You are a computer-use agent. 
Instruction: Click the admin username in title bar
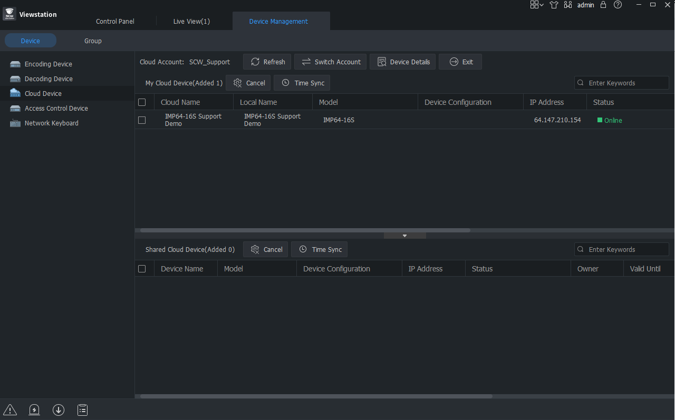pyautogui.click(x=586, y=5)
